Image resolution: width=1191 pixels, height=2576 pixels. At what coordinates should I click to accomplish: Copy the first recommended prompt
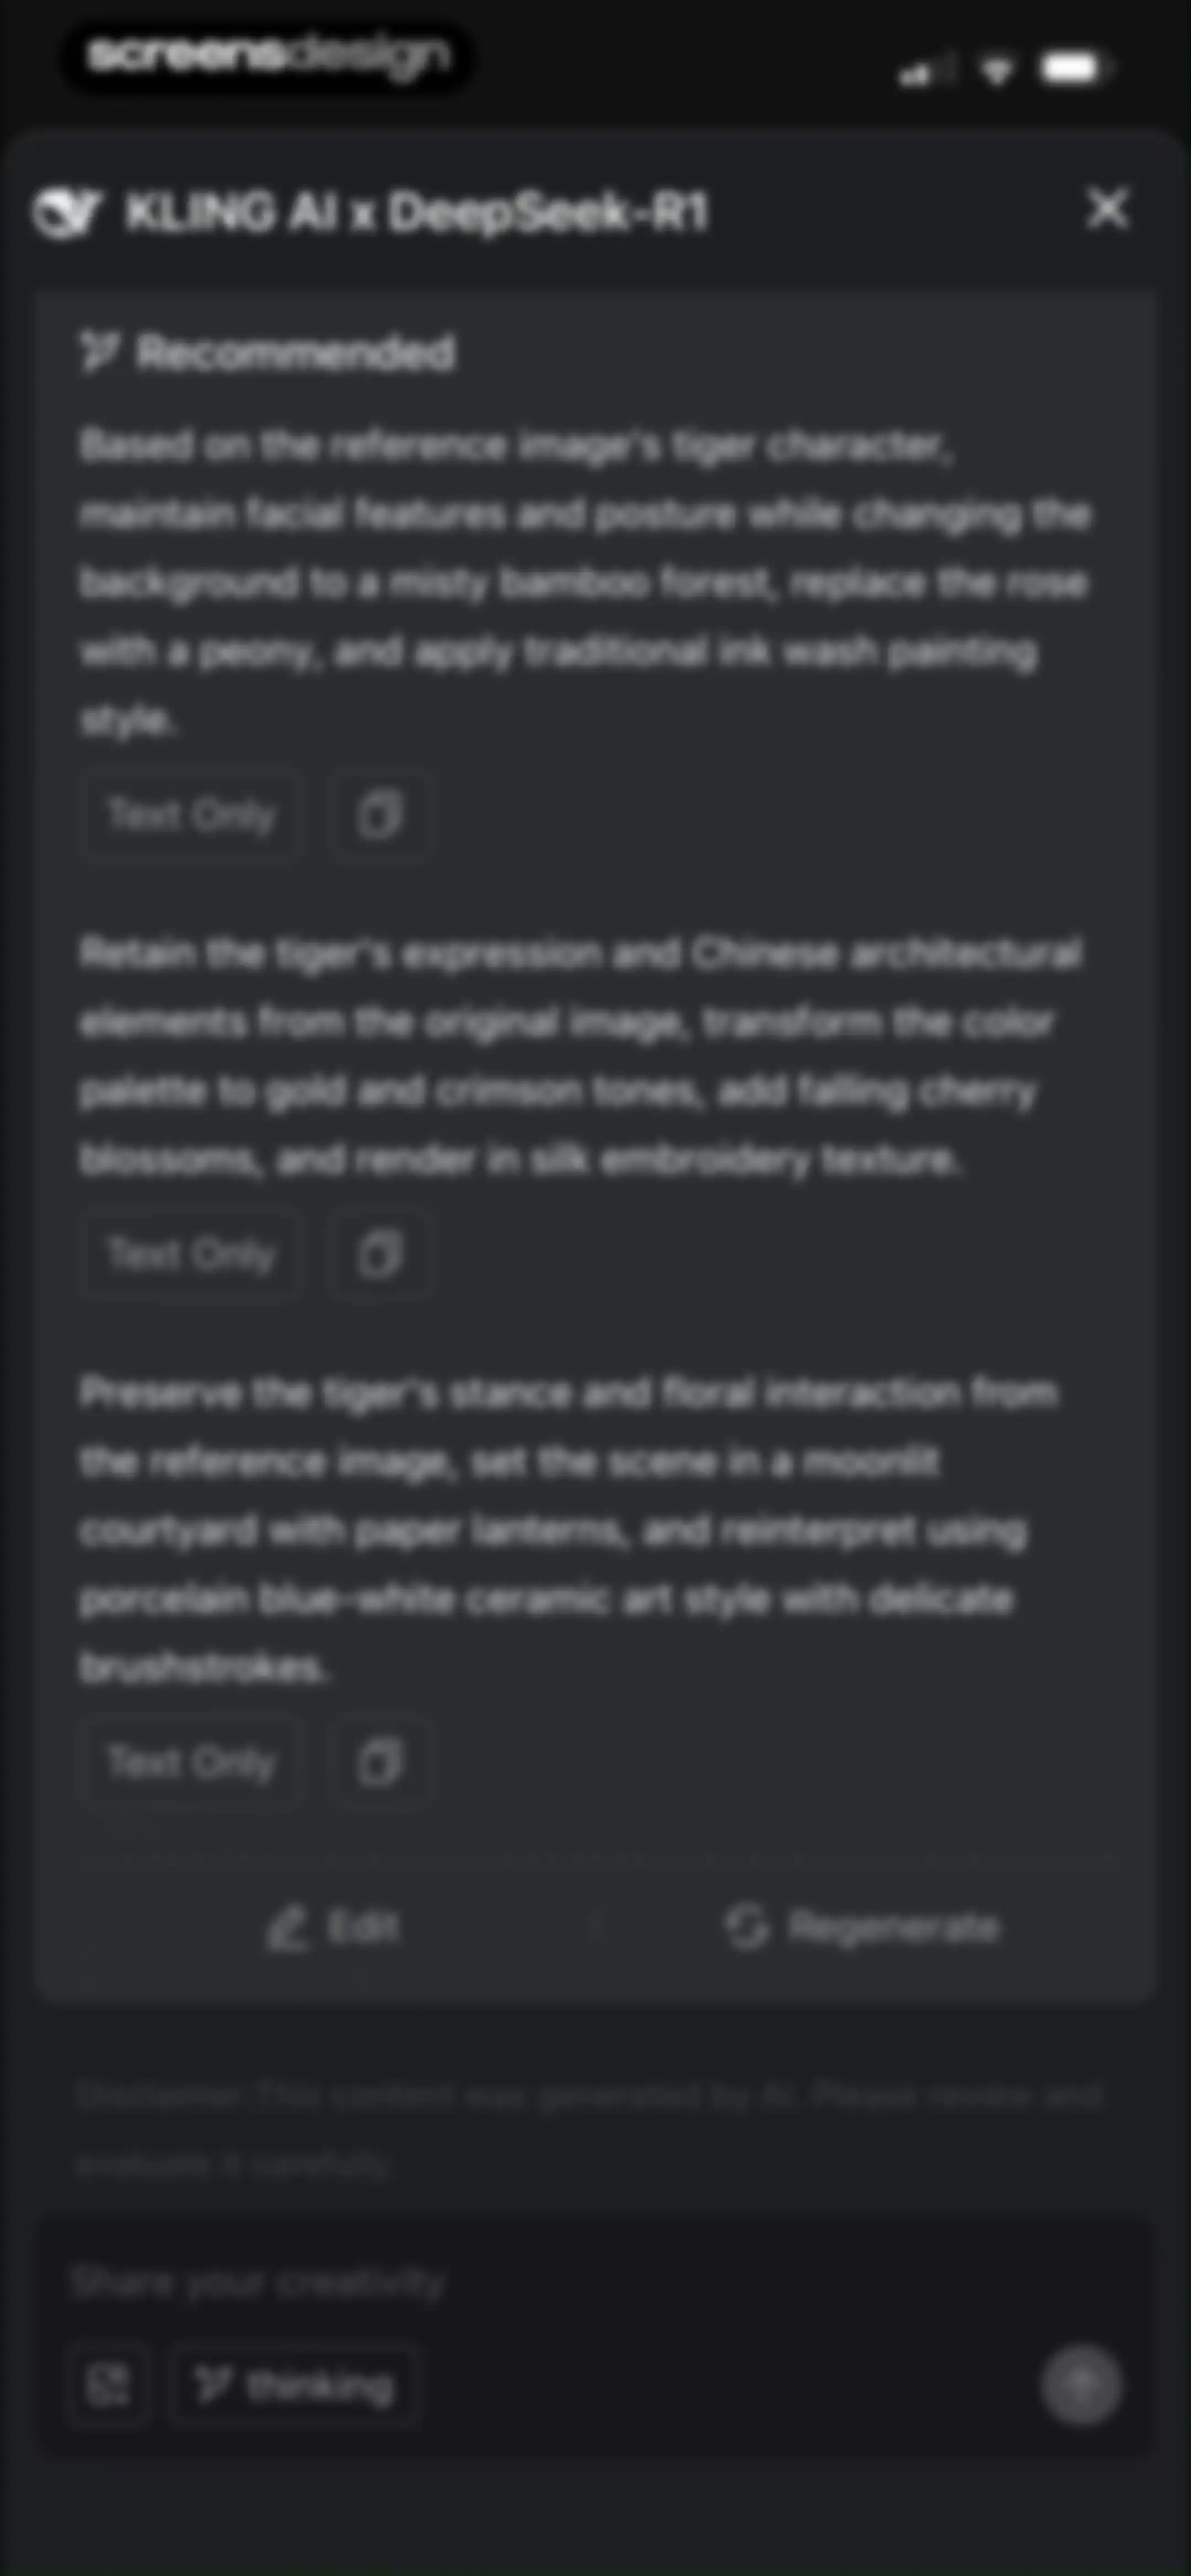379,815
